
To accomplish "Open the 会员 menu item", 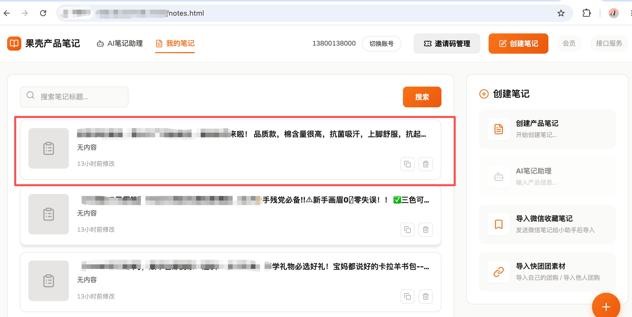I will coord(569,44).
